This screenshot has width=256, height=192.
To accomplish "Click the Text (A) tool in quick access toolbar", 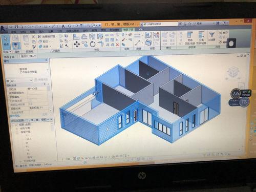I will point(63,26).
